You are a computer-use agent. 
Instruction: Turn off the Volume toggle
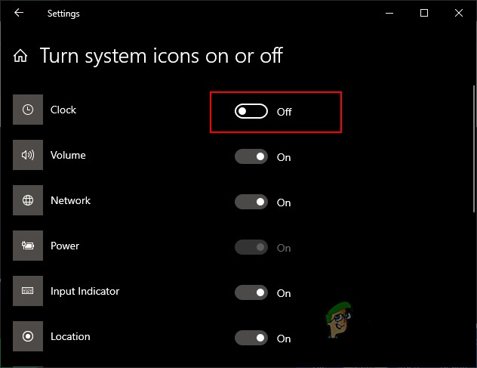click(x=251, y=157)
